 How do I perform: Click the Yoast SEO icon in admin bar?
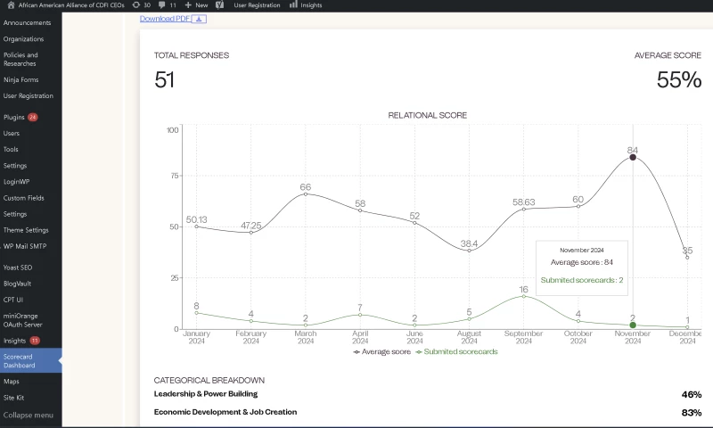[x=219, y=5]
